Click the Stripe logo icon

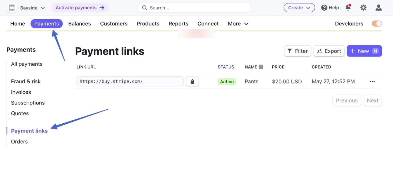tap(11, 7)
